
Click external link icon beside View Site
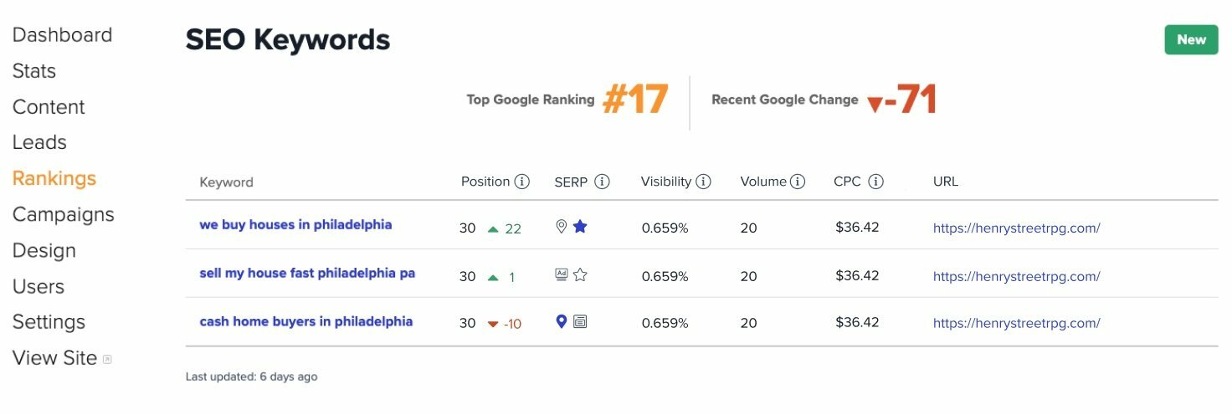pos(107,360)
